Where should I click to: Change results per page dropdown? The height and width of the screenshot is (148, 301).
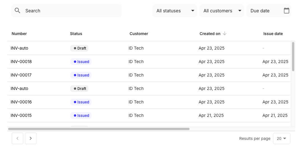point(281,138)
